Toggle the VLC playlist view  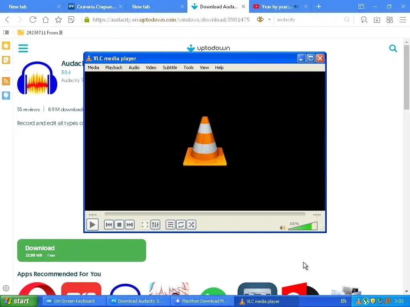[x=170, y=225]
